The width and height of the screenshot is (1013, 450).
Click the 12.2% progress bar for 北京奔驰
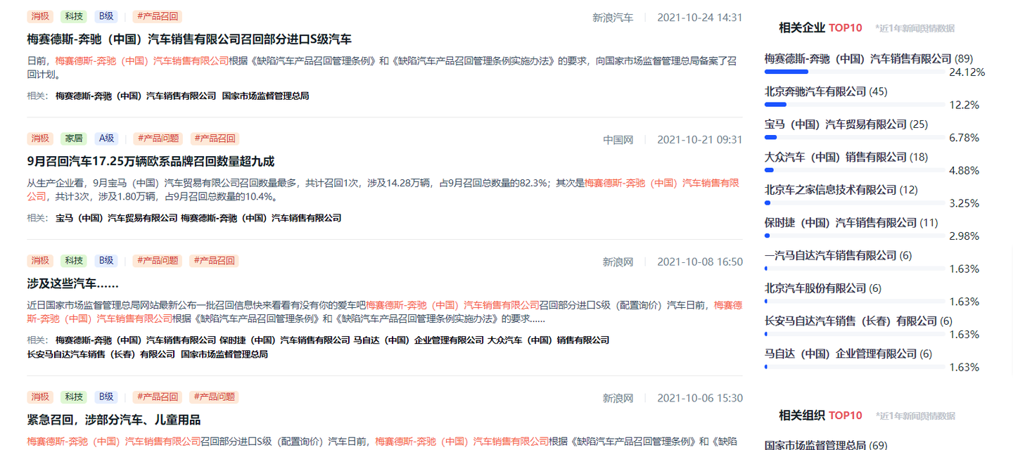[x=855, y=105]
